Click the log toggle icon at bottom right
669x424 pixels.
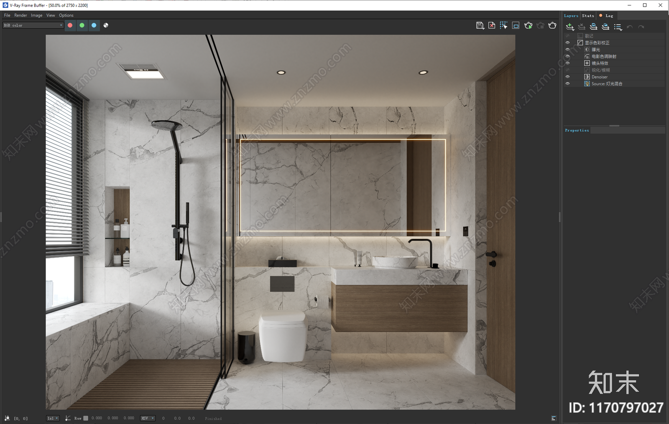[x=554, y=418]
